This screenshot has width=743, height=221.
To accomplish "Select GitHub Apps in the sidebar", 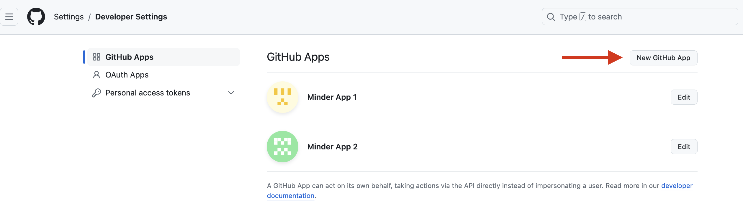I will click(163, 57).
